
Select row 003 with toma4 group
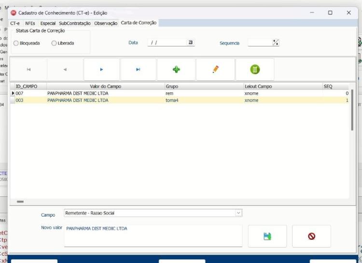tap(180, 100)
